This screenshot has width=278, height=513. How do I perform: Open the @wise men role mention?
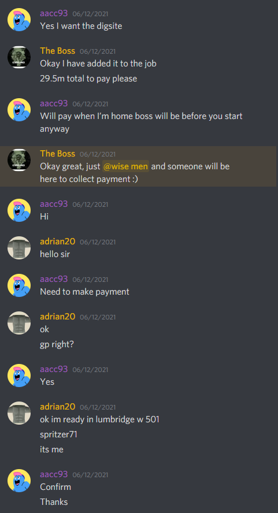click(126, 166)
